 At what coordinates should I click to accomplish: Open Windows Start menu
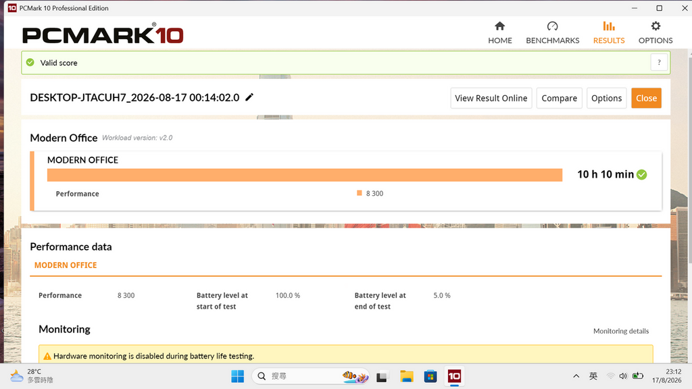pyautogui.click(x=237, y=376)
